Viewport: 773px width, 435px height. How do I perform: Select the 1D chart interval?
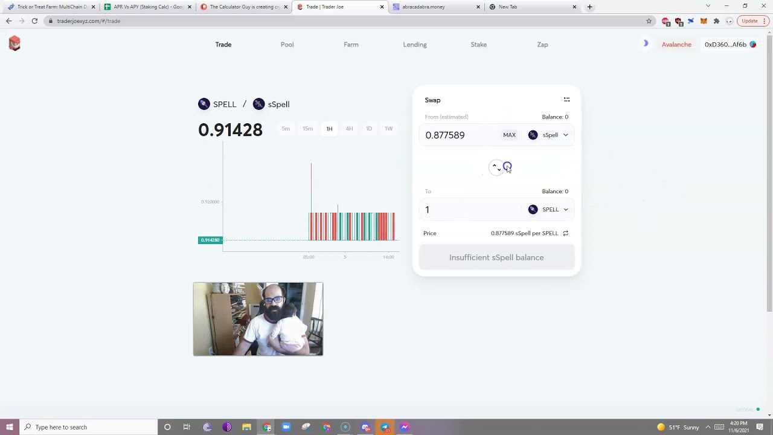click(x=369, y=129)
